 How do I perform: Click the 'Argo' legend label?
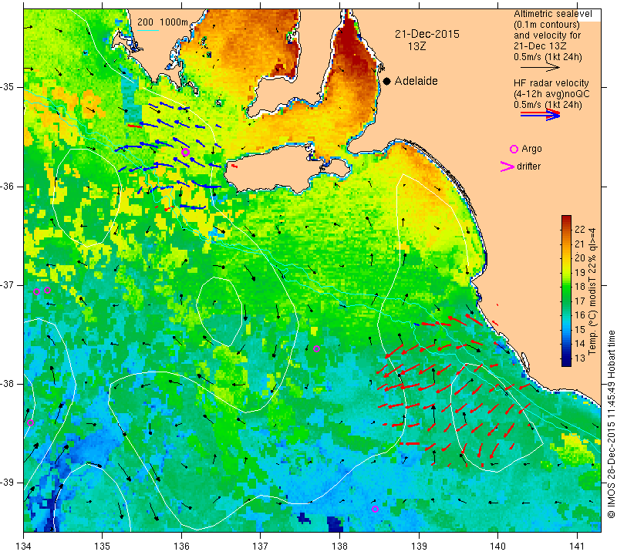coord(531,149)
